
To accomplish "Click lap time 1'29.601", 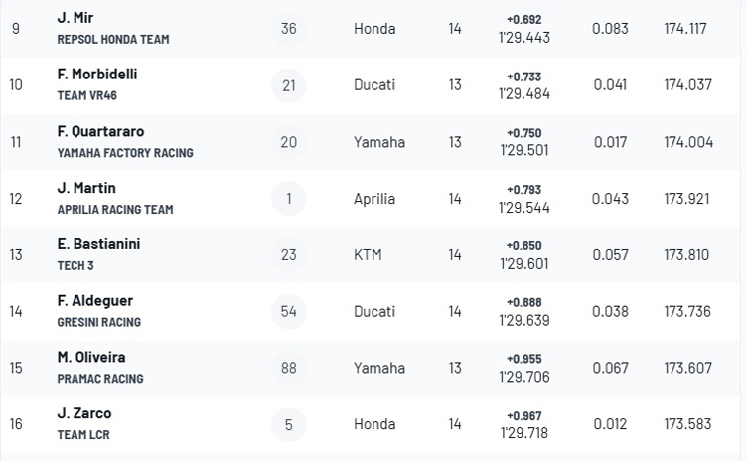I will pos(524,263).
